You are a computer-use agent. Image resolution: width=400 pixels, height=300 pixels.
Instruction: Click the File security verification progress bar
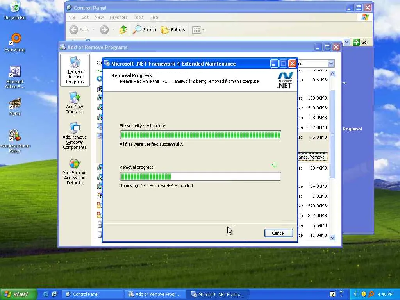200,135
